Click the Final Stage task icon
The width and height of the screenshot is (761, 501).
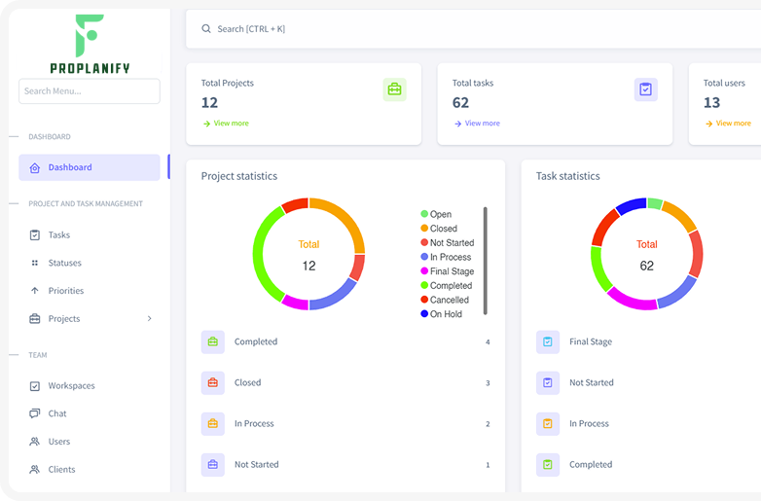(547, 342)
